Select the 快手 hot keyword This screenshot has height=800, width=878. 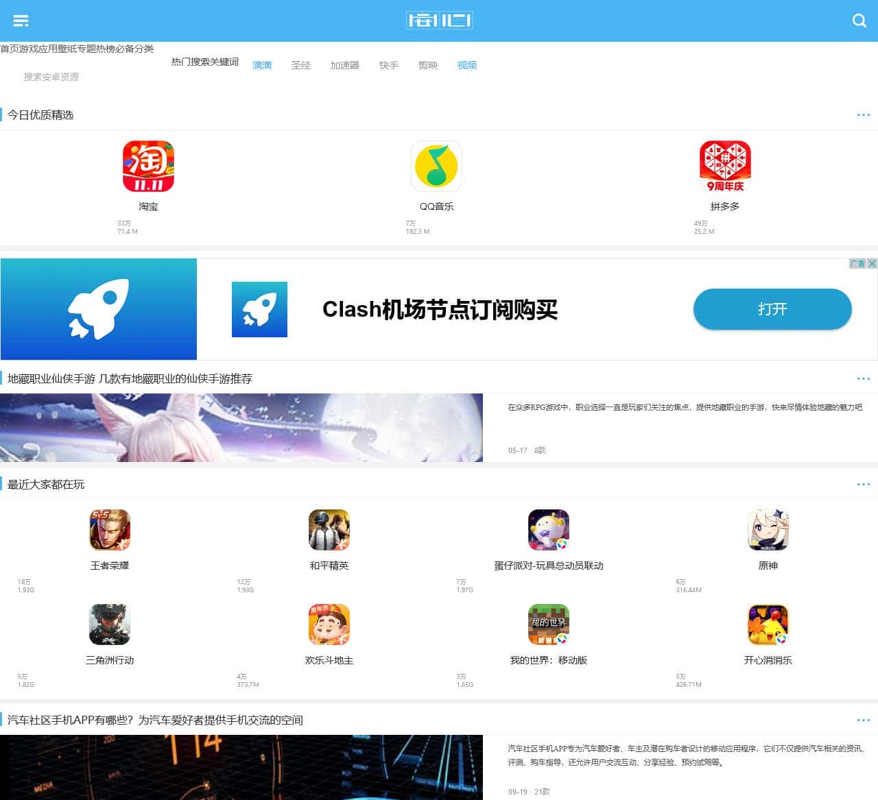click(389, 65)
